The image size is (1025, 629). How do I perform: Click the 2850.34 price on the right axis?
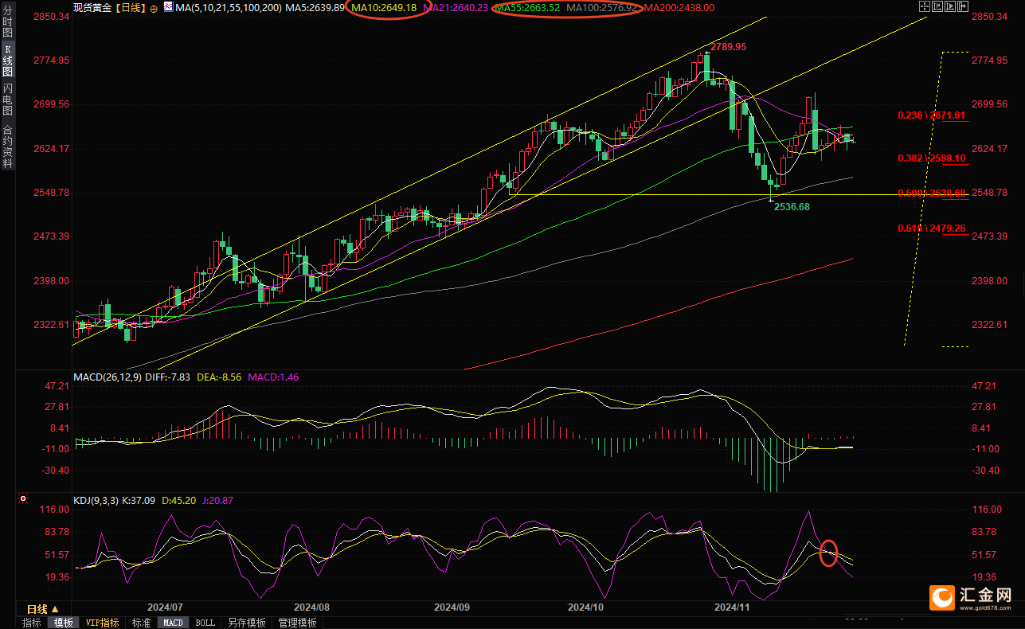click(990, 17)
